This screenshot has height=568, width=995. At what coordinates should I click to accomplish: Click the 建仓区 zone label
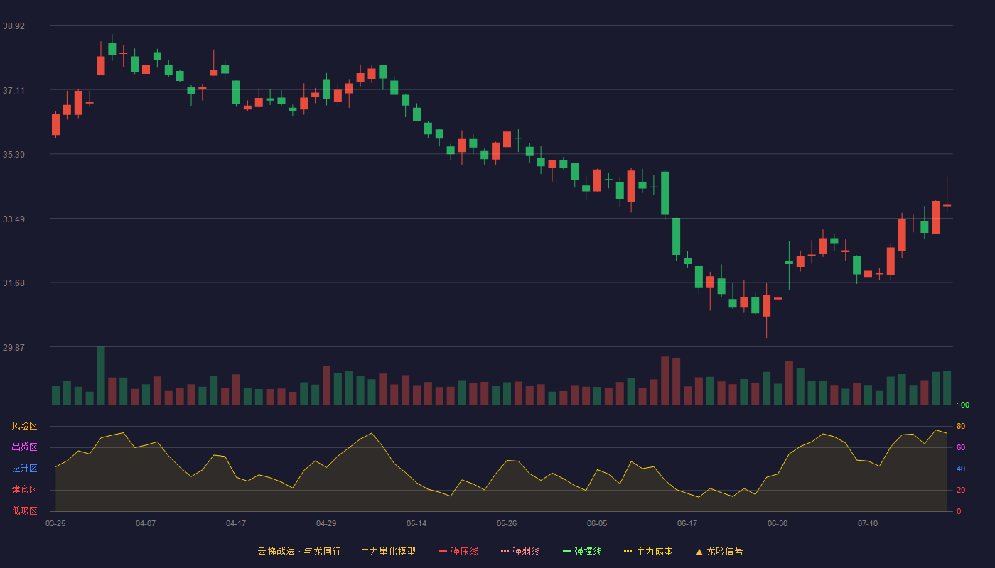tap(24, 490)
